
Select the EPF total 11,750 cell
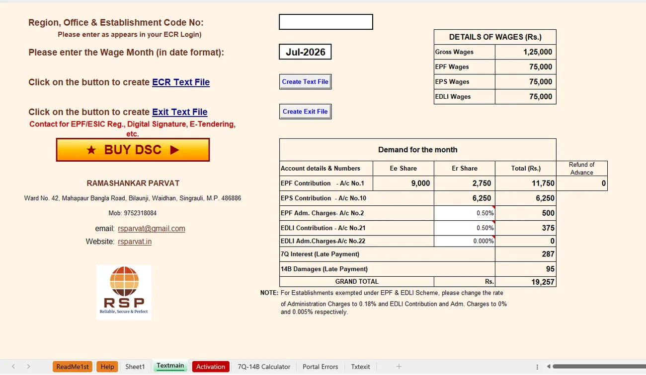coord(526,183)
